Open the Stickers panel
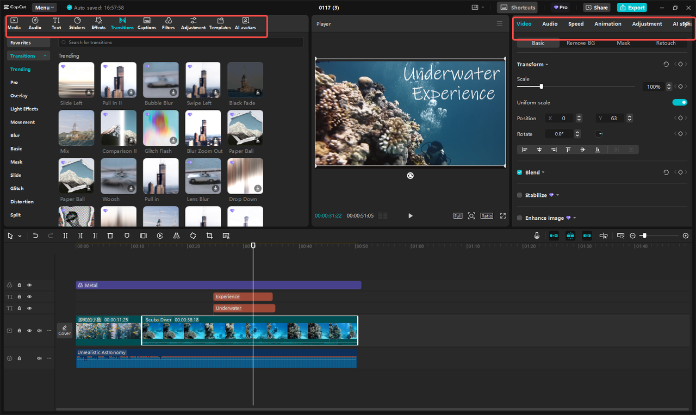 click(77, 23)
